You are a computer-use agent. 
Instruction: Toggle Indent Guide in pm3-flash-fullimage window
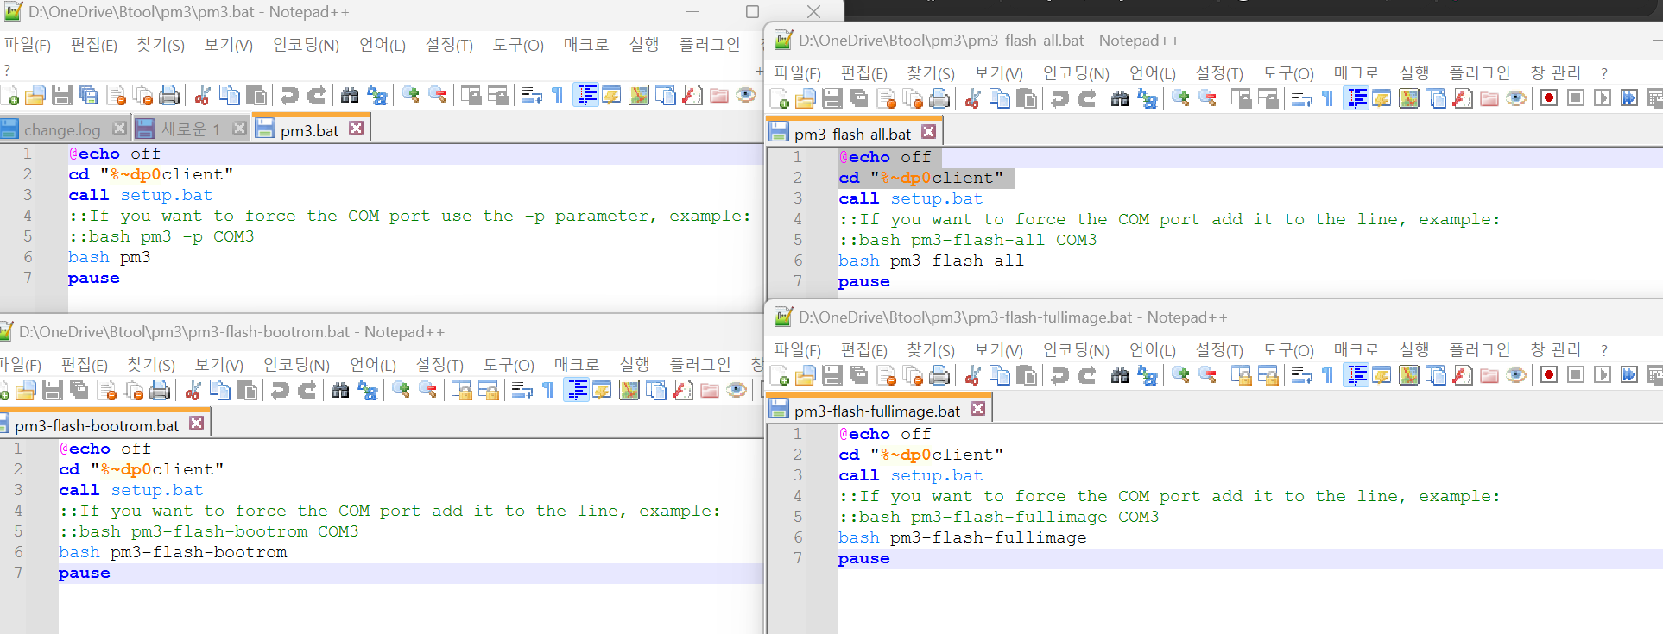pos(1356,375)
